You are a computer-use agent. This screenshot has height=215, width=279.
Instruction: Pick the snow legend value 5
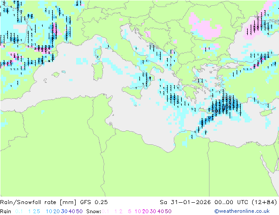(x=130, y=211)
